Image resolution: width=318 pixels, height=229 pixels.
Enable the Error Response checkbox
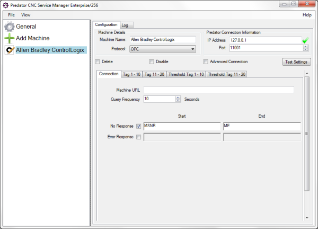(x=138, y=137)
